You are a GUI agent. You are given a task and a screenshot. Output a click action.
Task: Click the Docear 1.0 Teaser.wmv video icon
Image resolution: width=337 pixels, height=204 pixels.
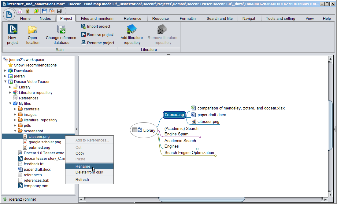20,153
